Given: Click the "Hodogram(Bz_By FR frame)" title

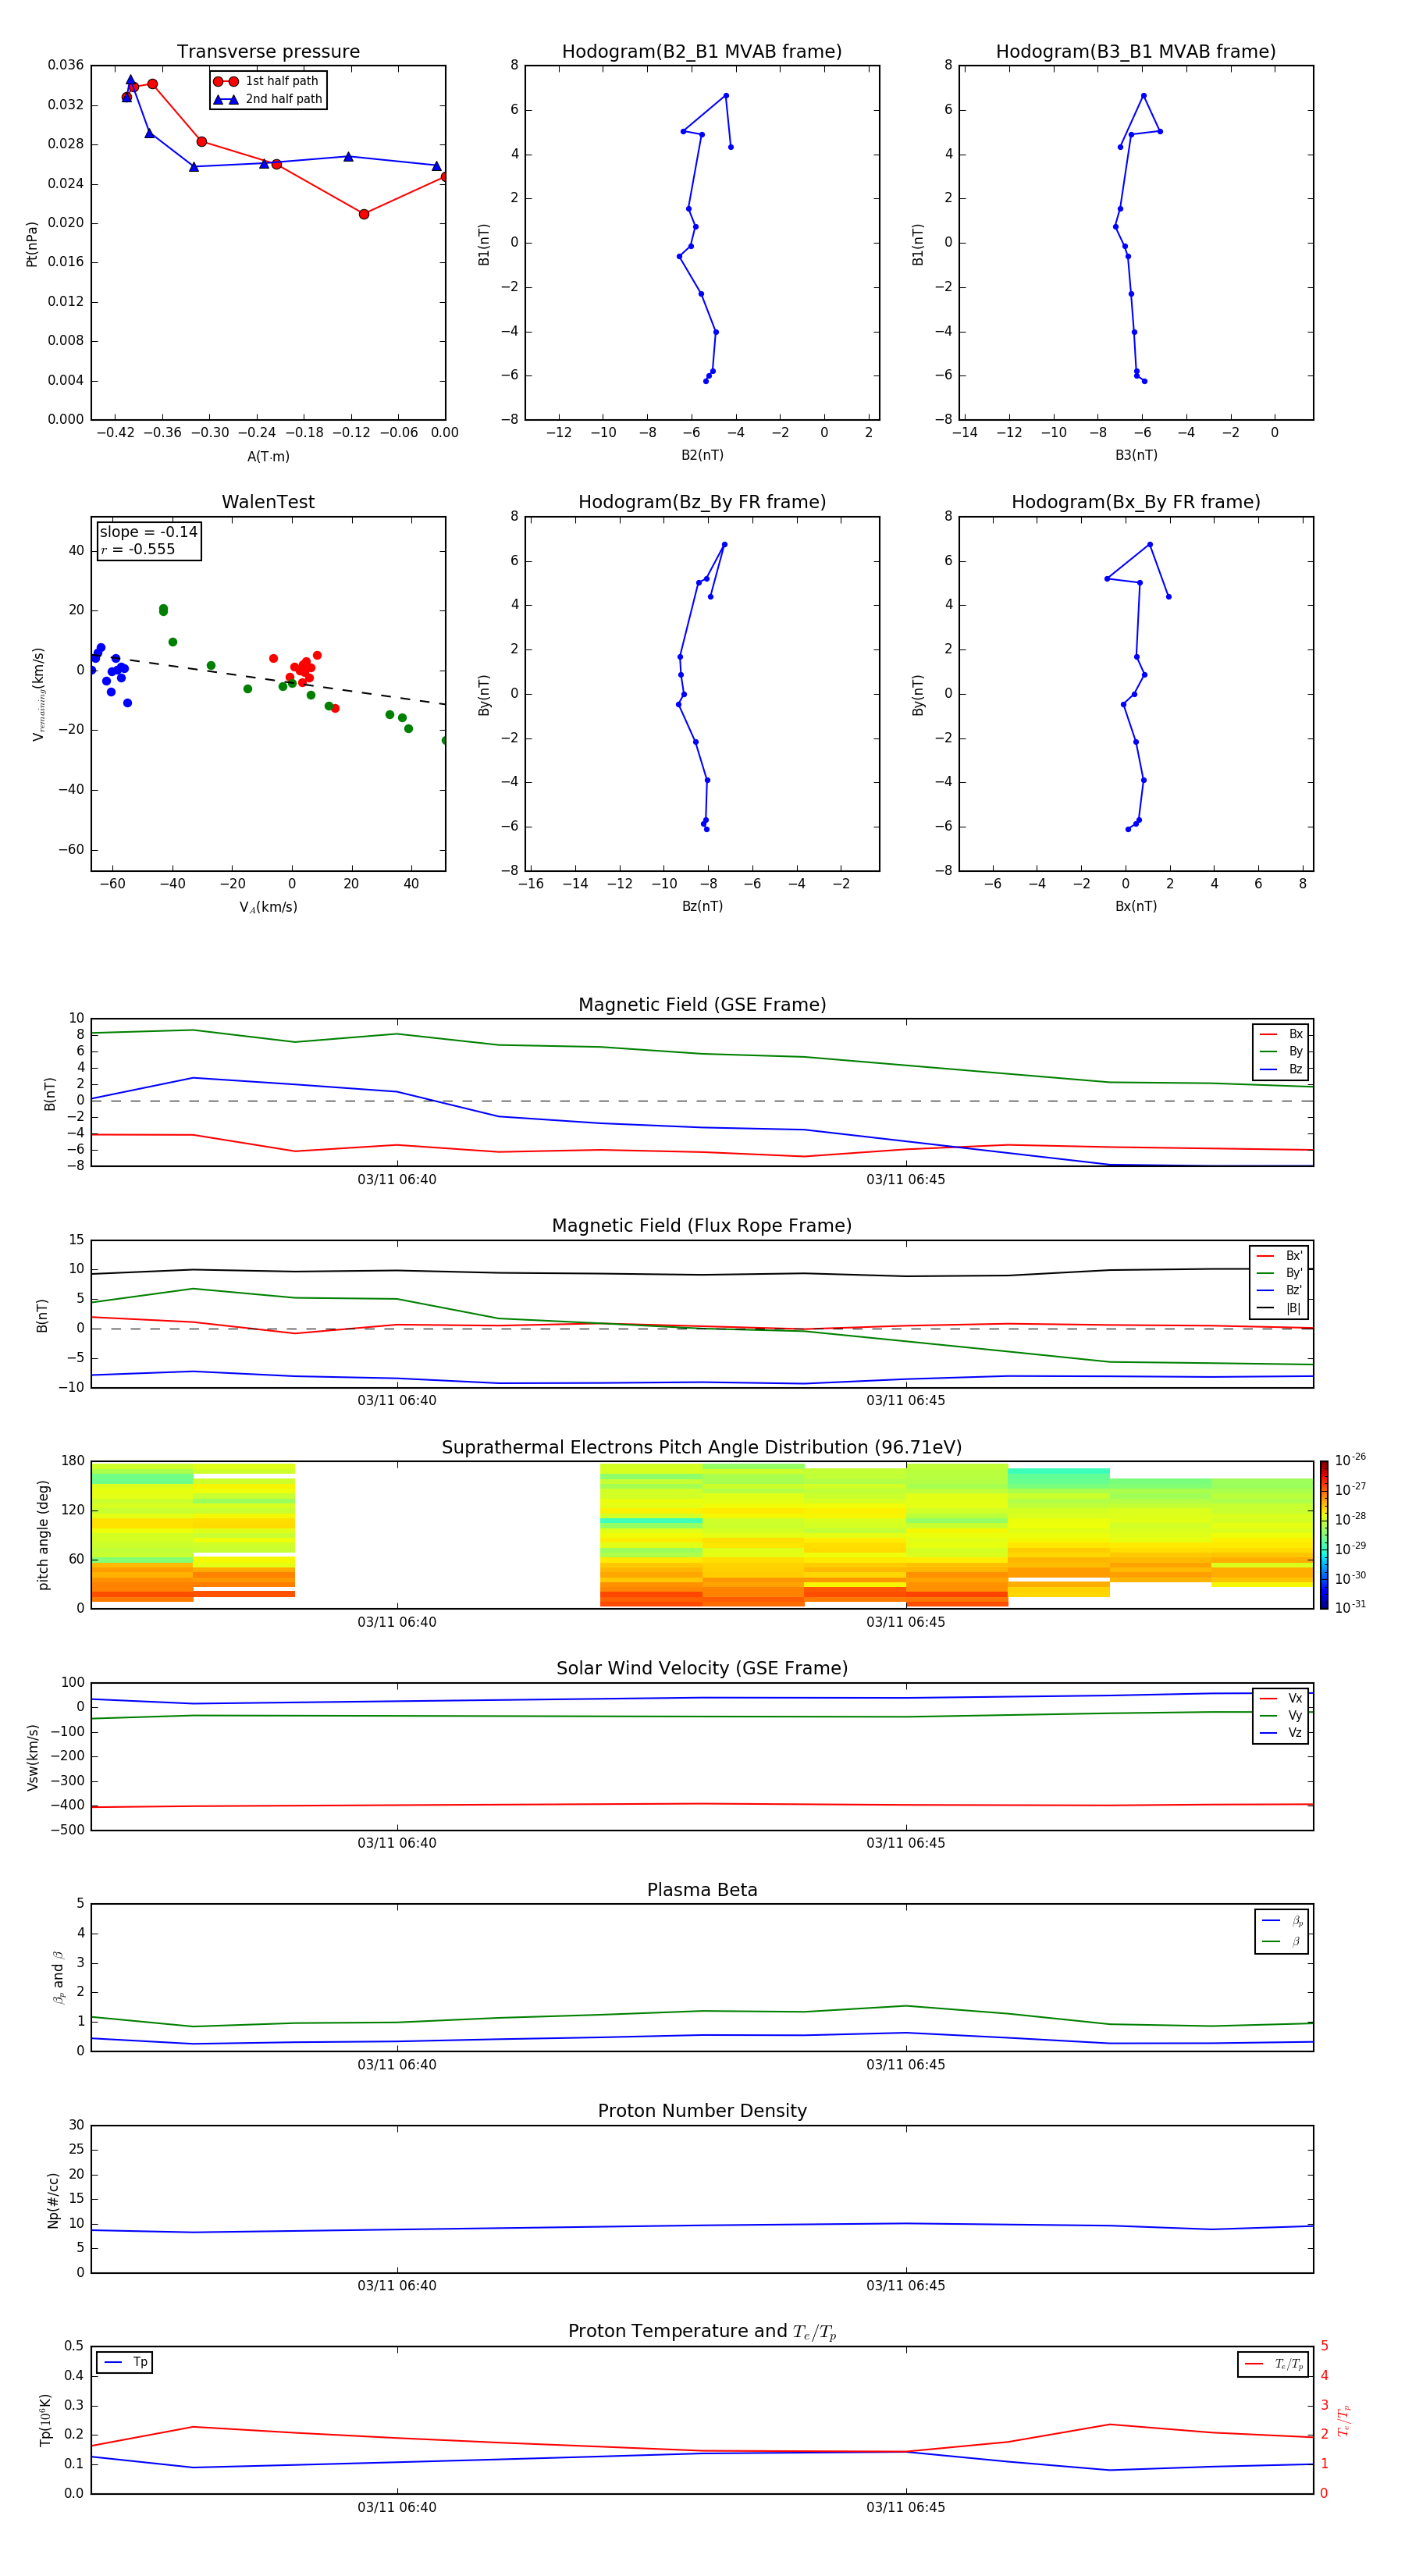Looking at the screenshot, I should [702, 502].
